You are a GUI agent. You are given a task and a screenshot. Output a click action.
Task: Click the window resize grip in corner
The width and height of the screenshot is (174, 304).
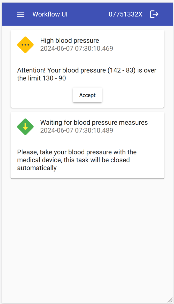coord(169,300)
